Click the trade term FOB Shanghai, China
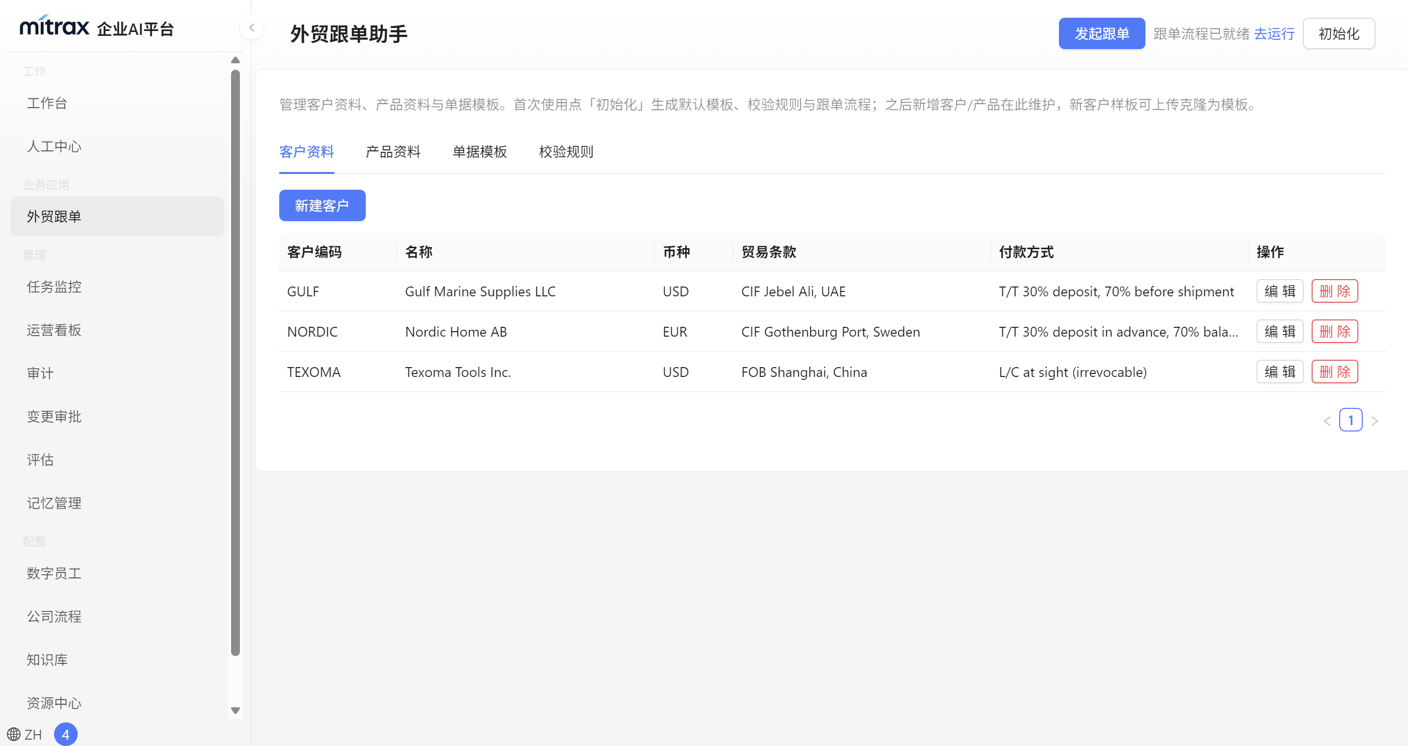This screenshot has height=746, width=1408. [x=804, y=372]
